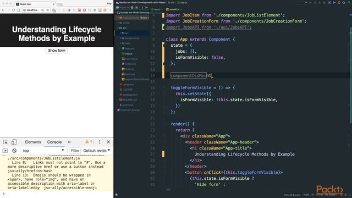Close the React App browser tab
Viewport: 352px width, 198px height.
coord(54,4)
